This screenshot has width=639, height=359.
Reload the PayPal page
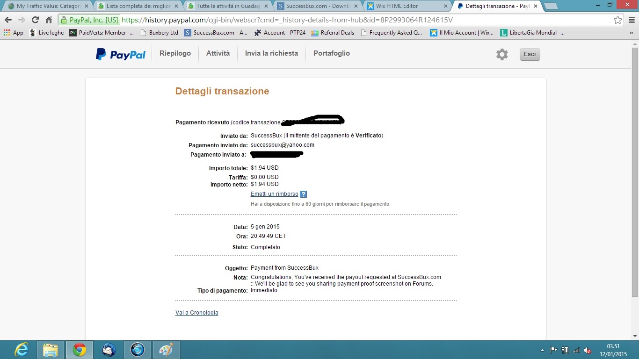[35, 20]
